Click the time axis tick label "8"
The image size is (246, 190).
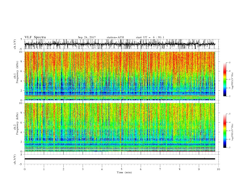pyautogui.click(x=180, y=169)
